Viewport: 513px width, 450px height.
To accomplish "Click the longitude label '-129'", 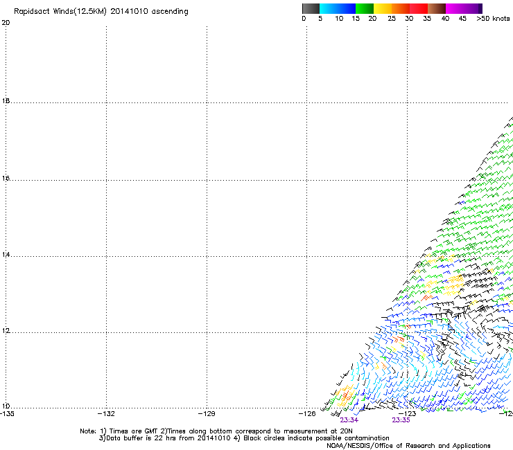I will (x=207, y=414).
